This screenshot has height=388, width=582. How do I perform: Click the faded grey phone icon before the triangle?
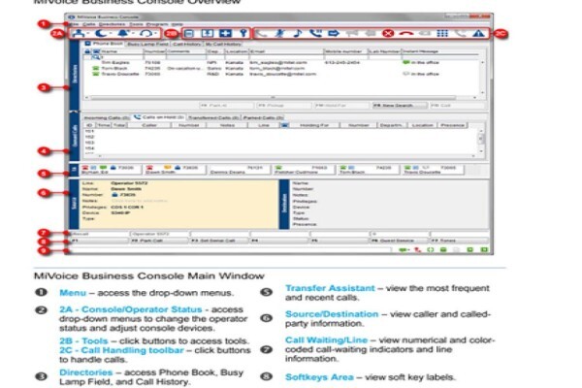(x=460, y=33)
